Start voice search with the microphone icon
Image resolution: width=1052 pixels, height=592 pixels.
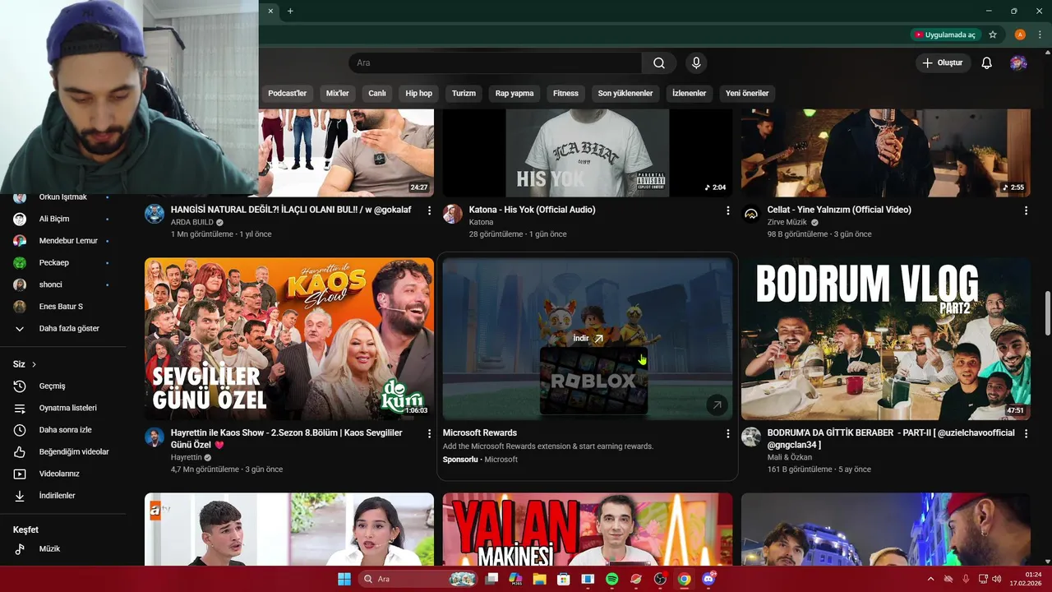[696, 63]
